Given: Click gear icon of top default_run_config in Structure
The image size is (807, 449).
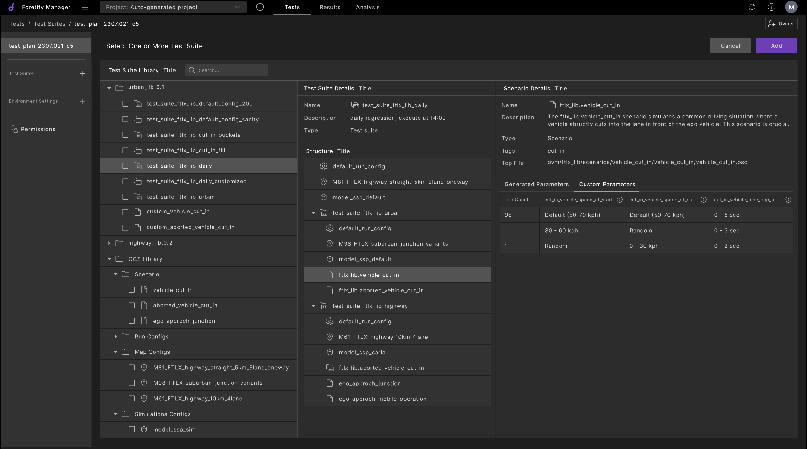Looking at the screenshot, I should [x=323, y=166].
